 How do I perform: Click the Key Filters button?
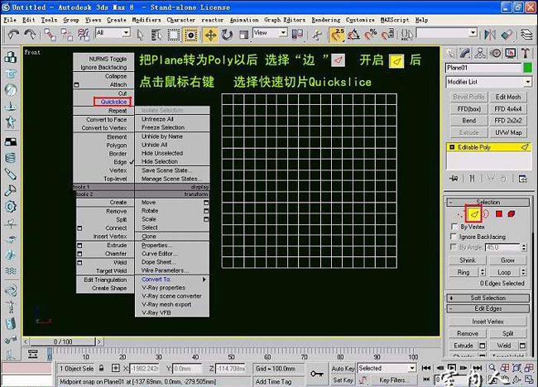click(392, 380)
